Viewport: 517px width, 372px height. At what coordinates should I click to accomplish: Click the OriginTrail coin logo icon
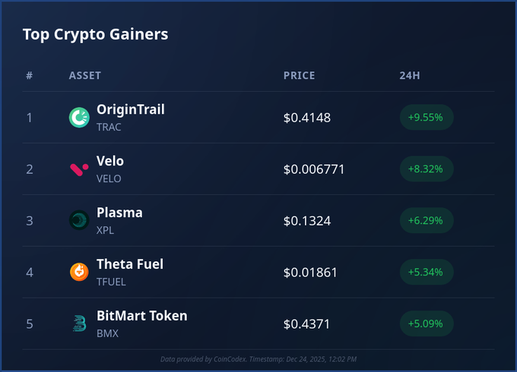[79, 117]
